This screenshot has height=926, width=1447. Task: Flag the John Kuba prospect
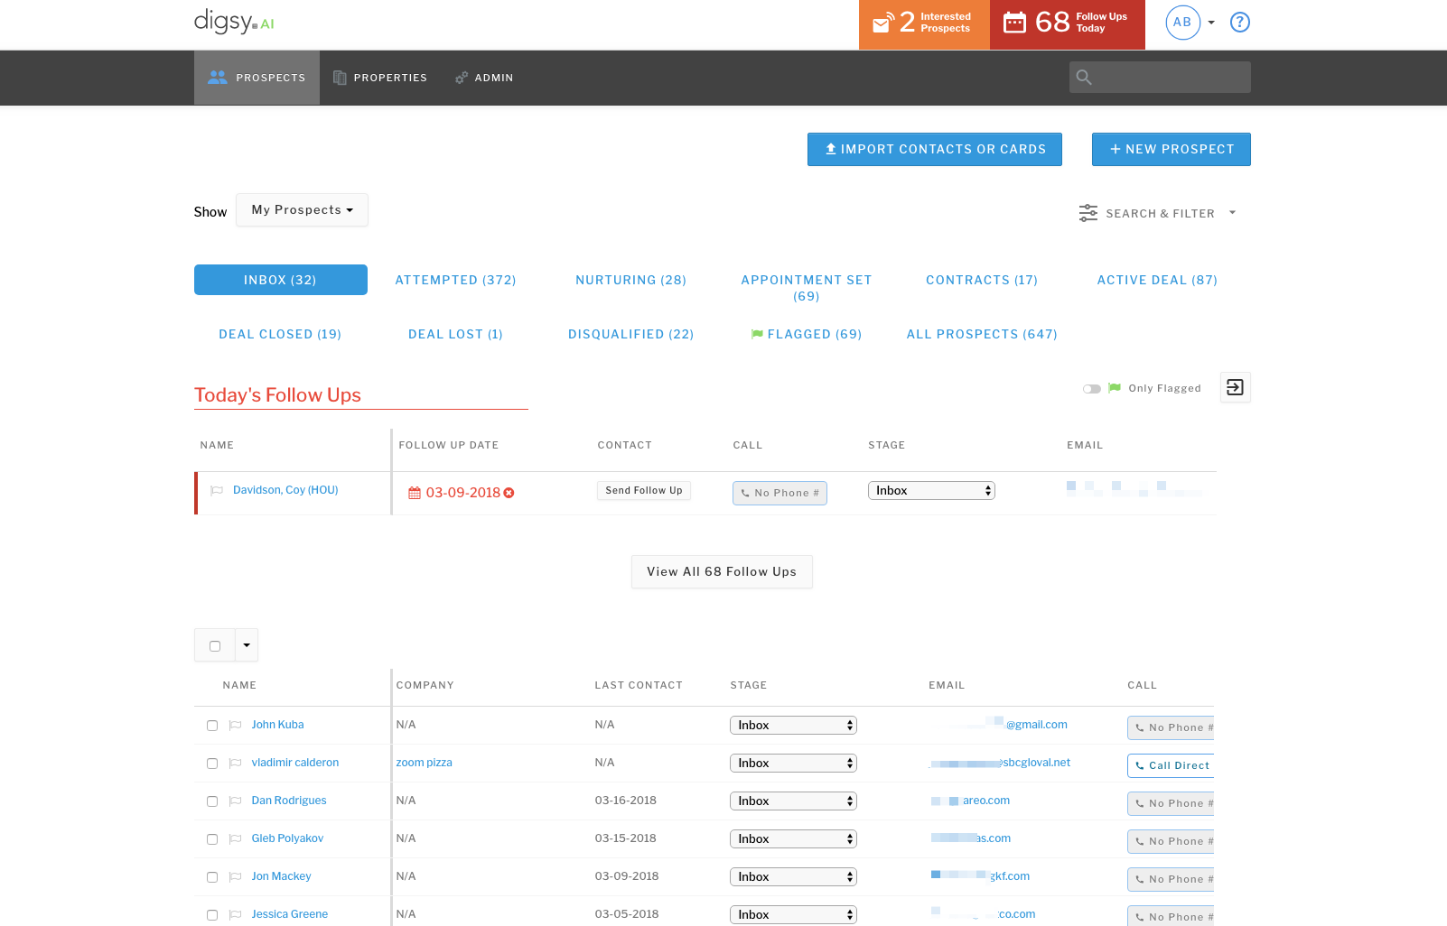(x=235, y=725)
